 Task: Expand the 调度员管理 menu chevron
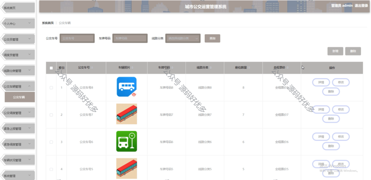pos(29,54)
